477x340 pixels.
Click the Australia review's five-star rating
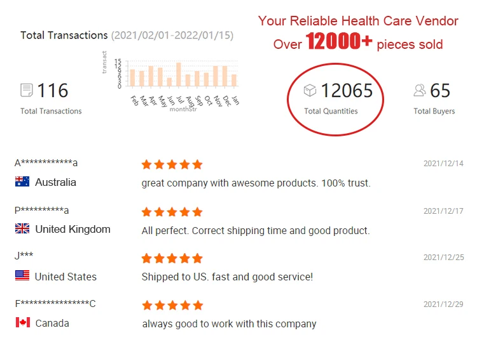click(172, 164)
